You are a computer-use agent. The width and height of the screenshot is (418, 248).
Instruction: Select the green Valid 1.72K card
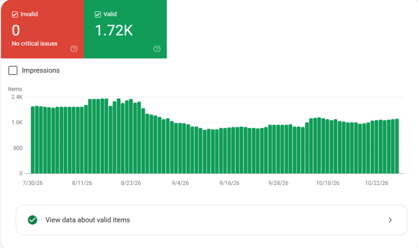tap(125, 29)
